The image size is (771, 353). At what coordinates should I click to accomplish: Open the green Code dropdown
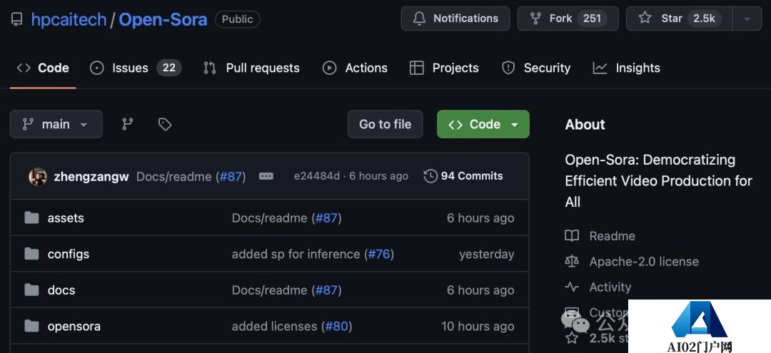point(483,124)
